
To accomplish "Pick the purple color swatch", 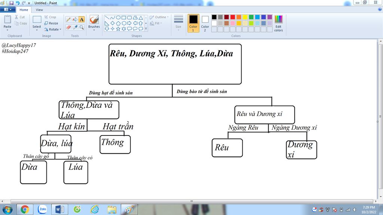I will click(x=270, y=17).
